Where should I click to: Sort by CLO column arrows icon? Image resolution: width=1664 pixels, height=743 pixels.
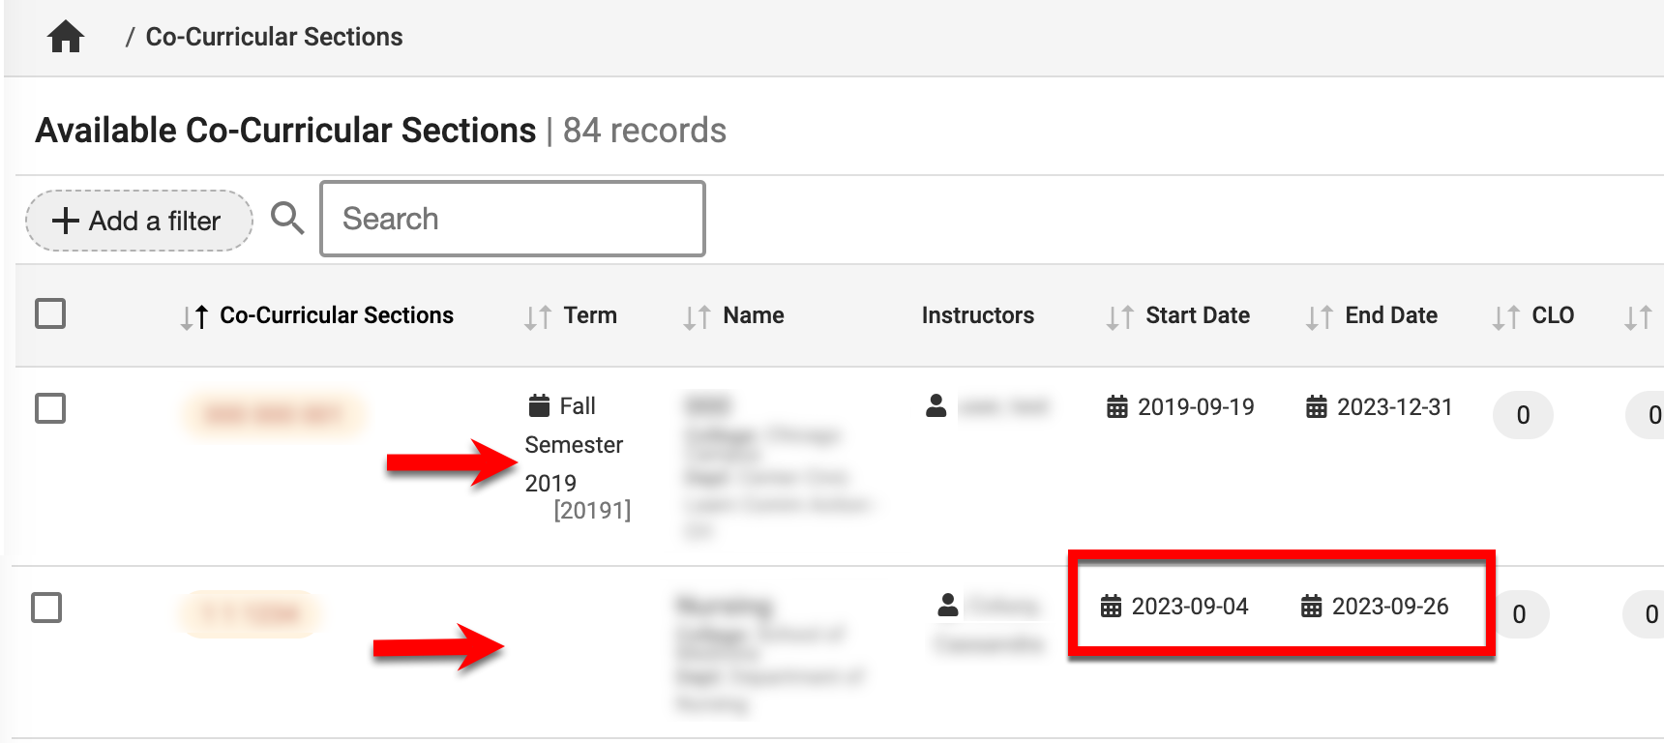pyautogui.click(x=1505, y=317)
